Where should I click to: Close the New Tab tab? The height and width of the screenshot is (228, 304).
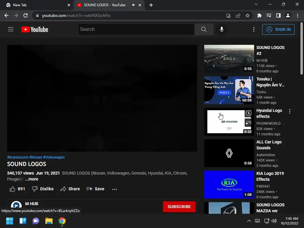click(x=69, y=5)
